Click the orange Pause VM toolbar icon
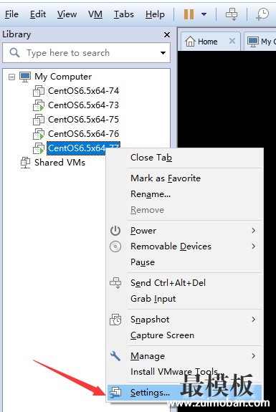 189,14
